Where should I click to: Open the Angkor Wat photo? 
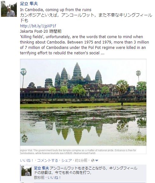pyautogui.click(x=83, y=102)
